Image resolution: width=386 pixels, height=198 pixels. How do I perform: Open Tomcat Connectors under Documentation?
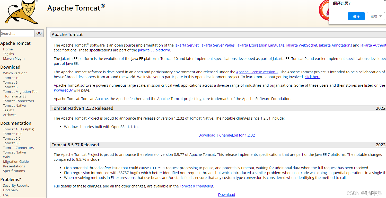19,148
